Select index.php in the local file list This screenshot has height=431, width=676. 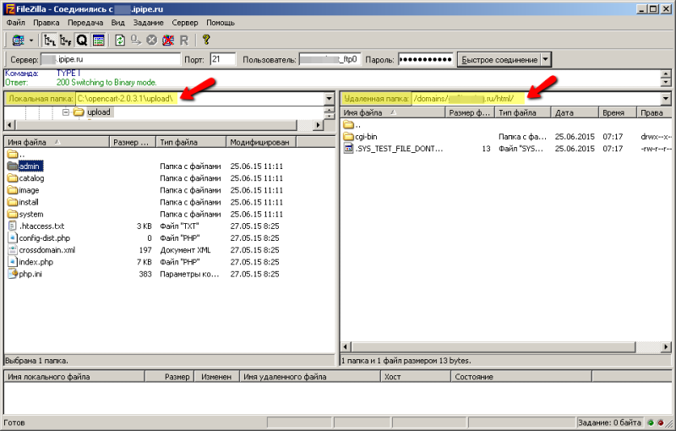(x=35, y=262)
